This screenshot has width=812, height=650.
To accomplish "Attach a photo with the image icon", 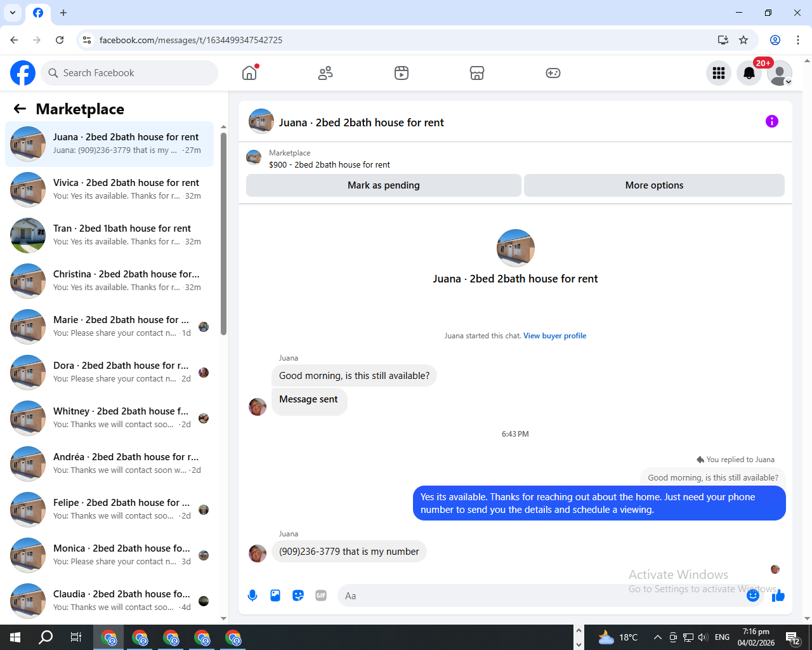I will [x=275, y=595].
